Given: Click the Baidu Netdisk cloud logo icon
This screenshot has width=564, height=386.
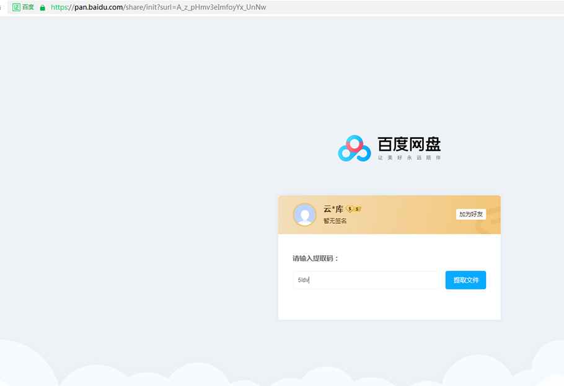Looking at the screenshot, I should 355,148.
